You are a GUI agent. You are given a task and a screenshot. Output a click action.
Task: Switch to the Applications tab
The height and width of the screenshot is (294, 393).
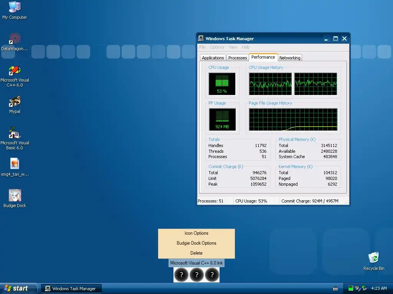point(213,58)
